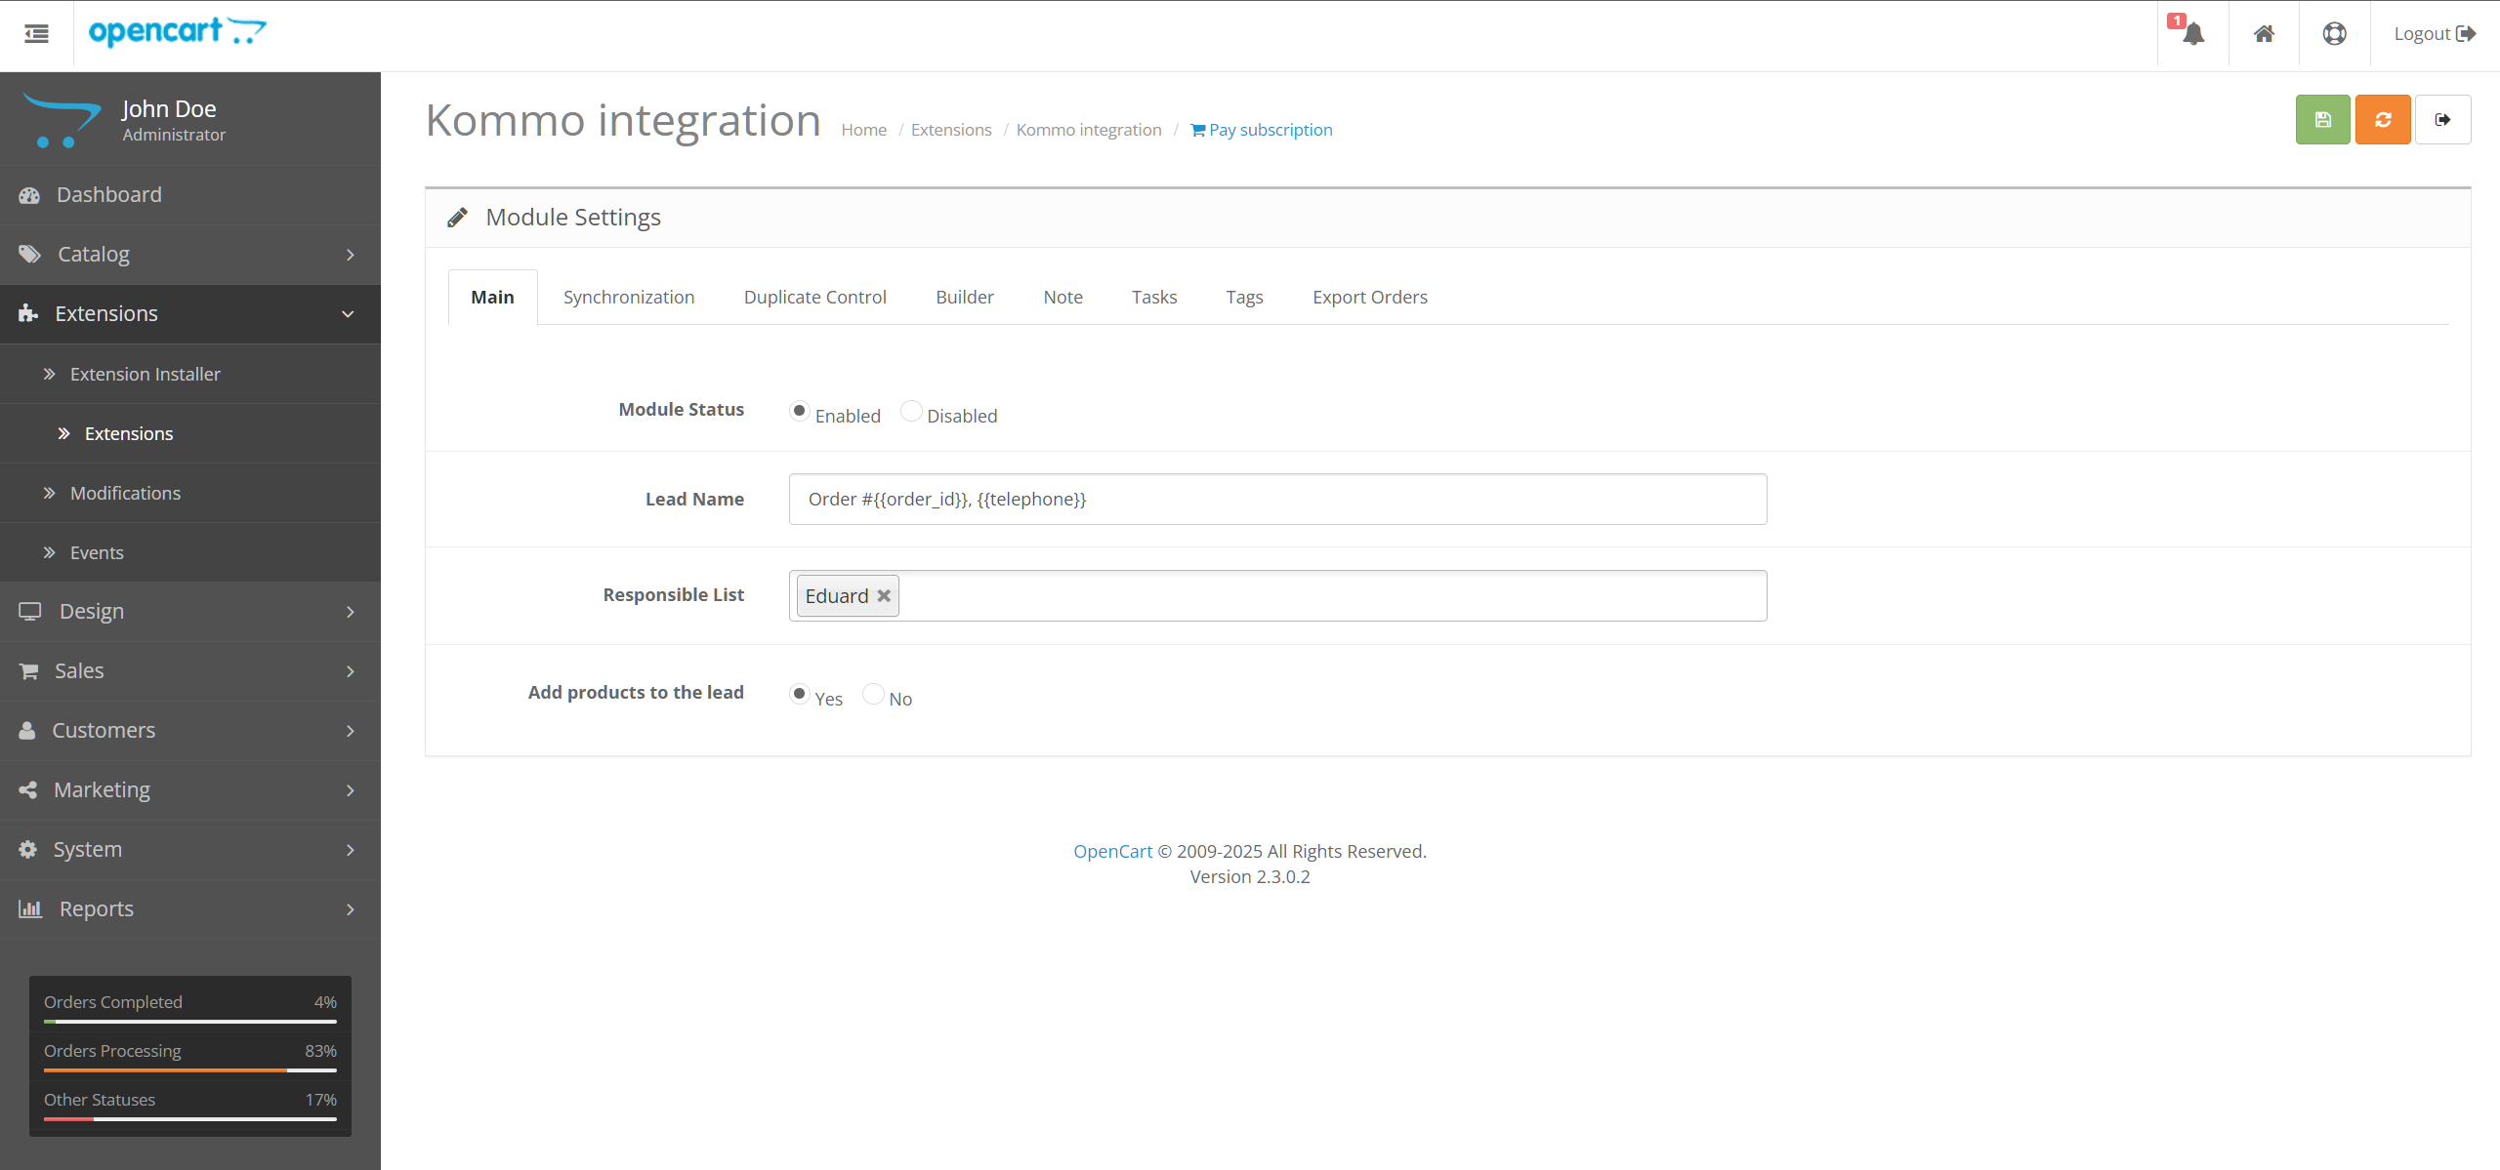Click the OpenCart logo
The width and height of the screenshot is (2500, 1170).
point(176,32)
